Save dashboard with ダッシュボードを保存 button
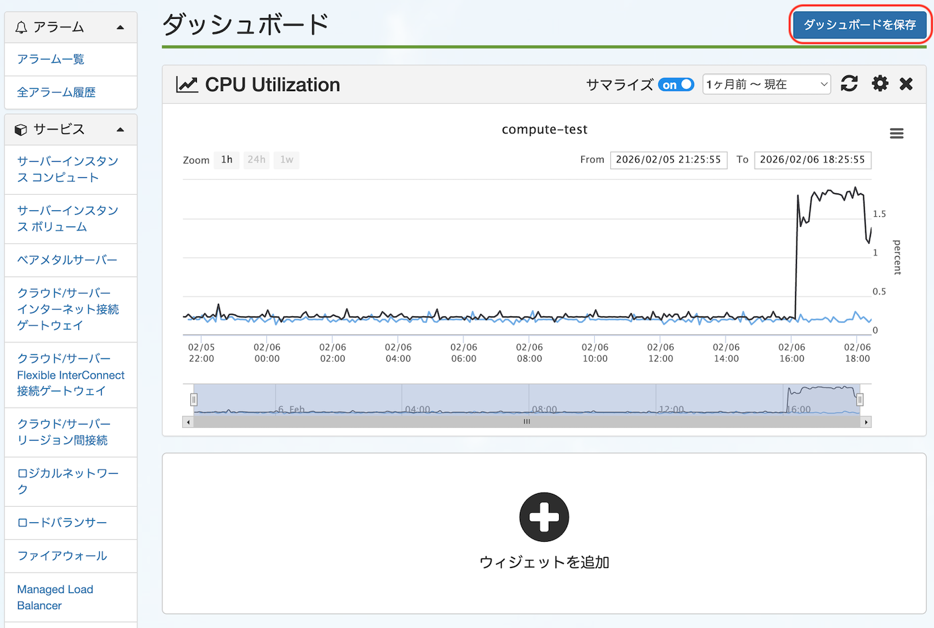The image size is (934, 628). pyautogui.click(x=859, y=25)
